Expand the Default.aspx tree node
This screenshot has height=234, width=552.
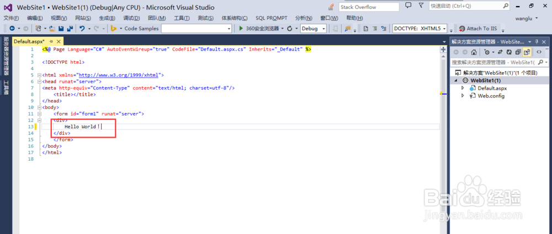(x=463, y=88)
